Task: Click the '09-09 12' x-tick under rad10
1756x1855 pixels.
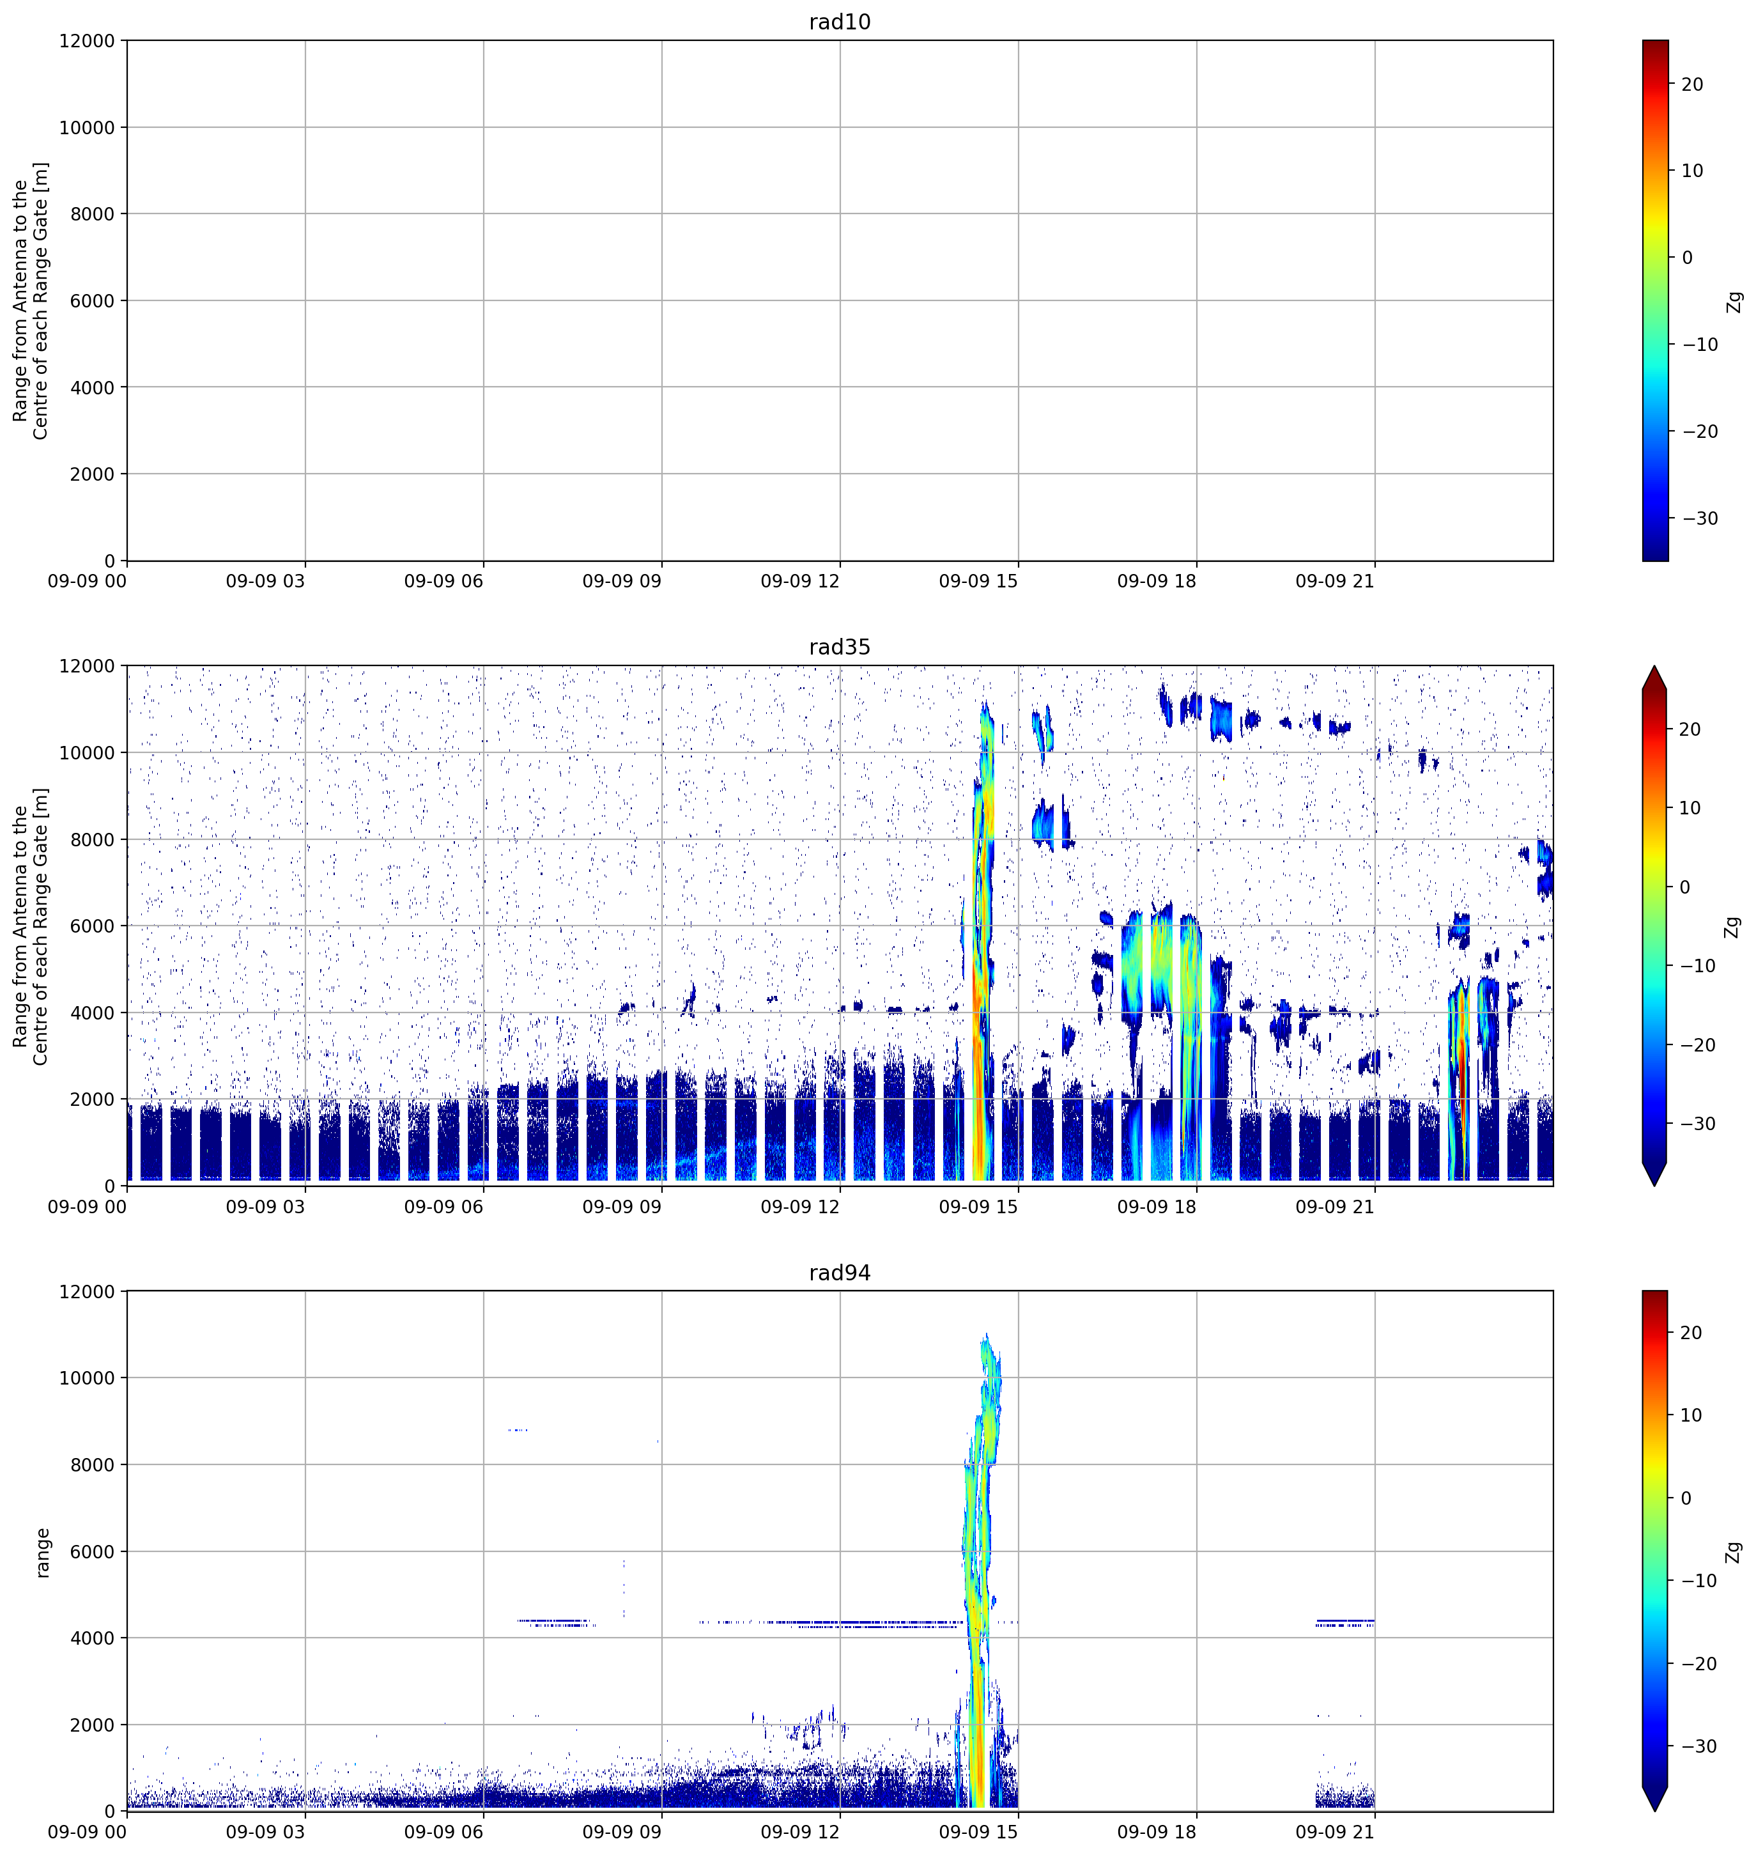Action: pos(800,580)
